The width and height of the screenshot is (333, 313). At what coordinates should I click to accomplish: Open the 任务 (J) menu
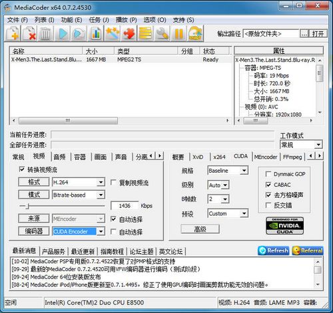point(99,20)
